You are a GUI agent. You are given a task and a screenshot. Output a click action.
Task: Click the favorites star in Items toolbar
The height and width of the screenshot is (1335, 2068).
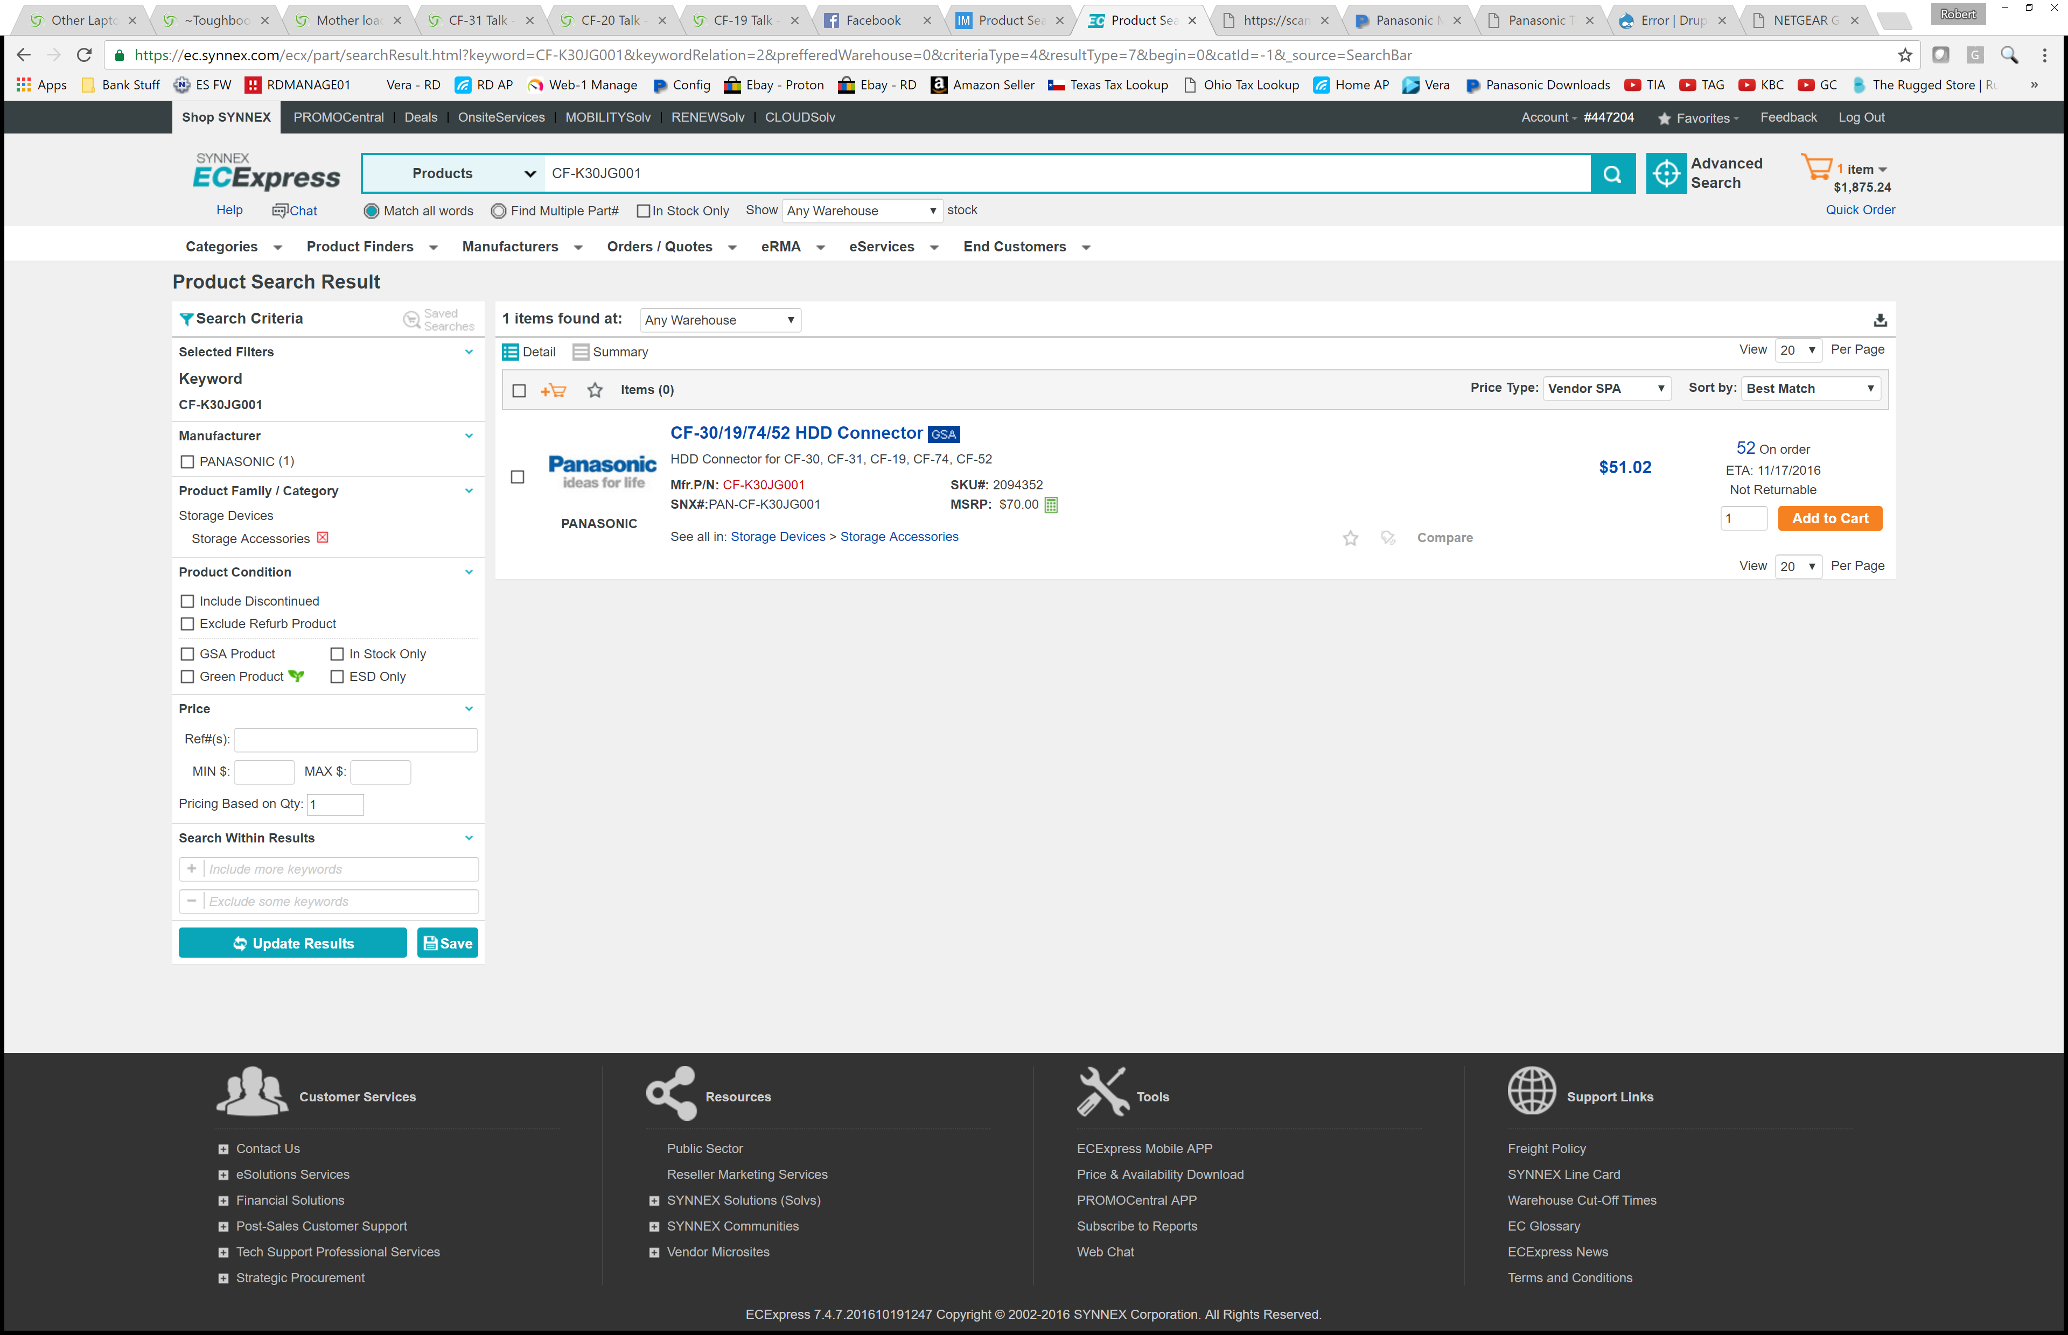tap(595, 390)
